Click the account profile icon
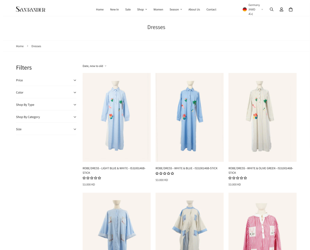The width and height of the screenshot is (310, 250). 281,9
